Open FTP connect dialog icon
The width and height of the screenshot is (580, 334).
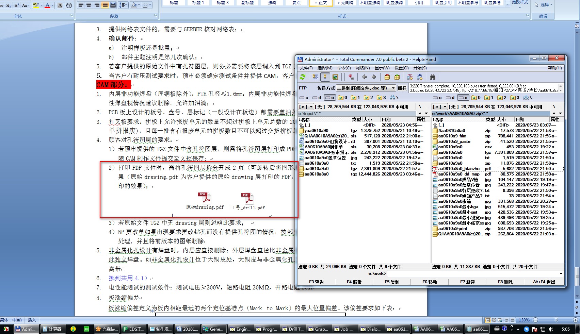tap(410, 77)
